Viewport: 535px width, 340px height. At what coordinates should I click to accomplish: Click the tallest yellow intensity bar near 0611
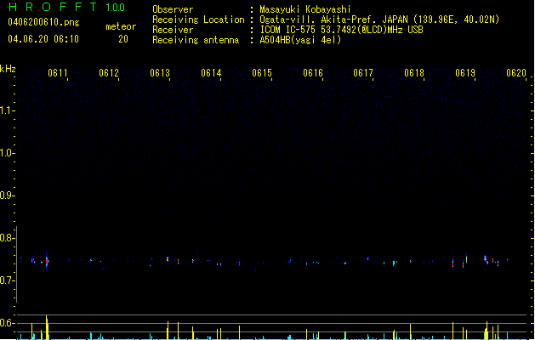point(47,327)
